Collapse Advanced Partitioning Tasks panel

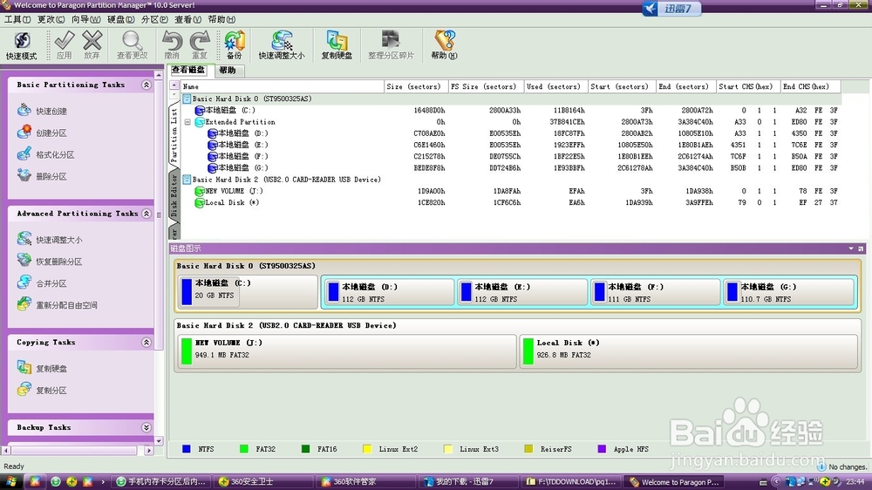[146, 214]
